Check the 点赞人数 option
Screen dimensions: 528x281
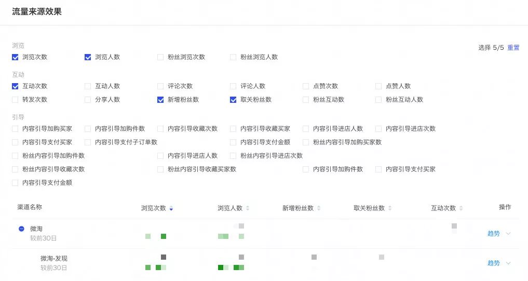pos(378,86)
